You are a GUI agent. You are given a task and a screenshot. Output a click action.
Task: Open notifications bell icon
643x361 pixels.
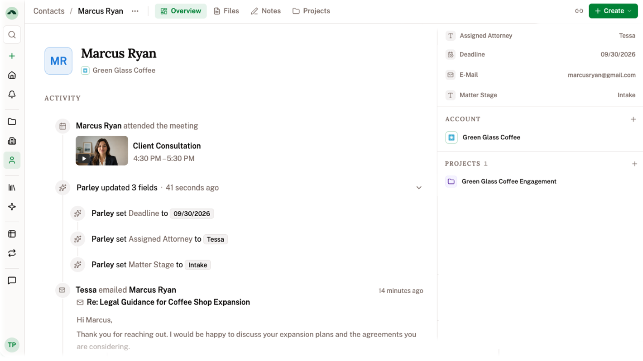pos(12,94)
